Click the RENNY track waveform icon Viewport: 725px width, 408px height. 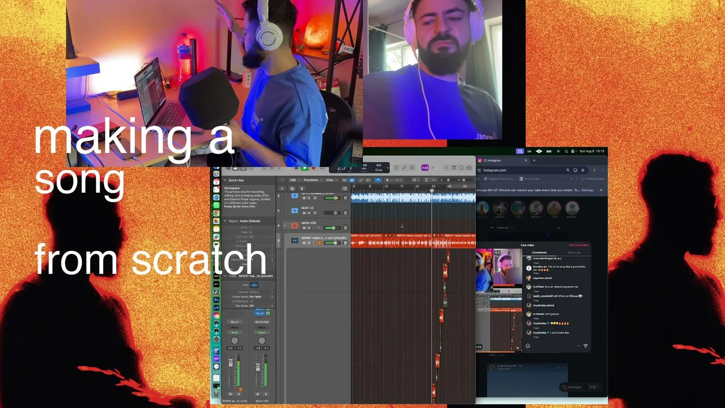(294, 240)
